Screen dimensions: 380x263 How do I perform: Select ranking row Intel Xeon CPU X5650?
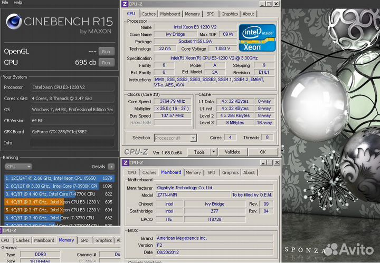(59, 178)
